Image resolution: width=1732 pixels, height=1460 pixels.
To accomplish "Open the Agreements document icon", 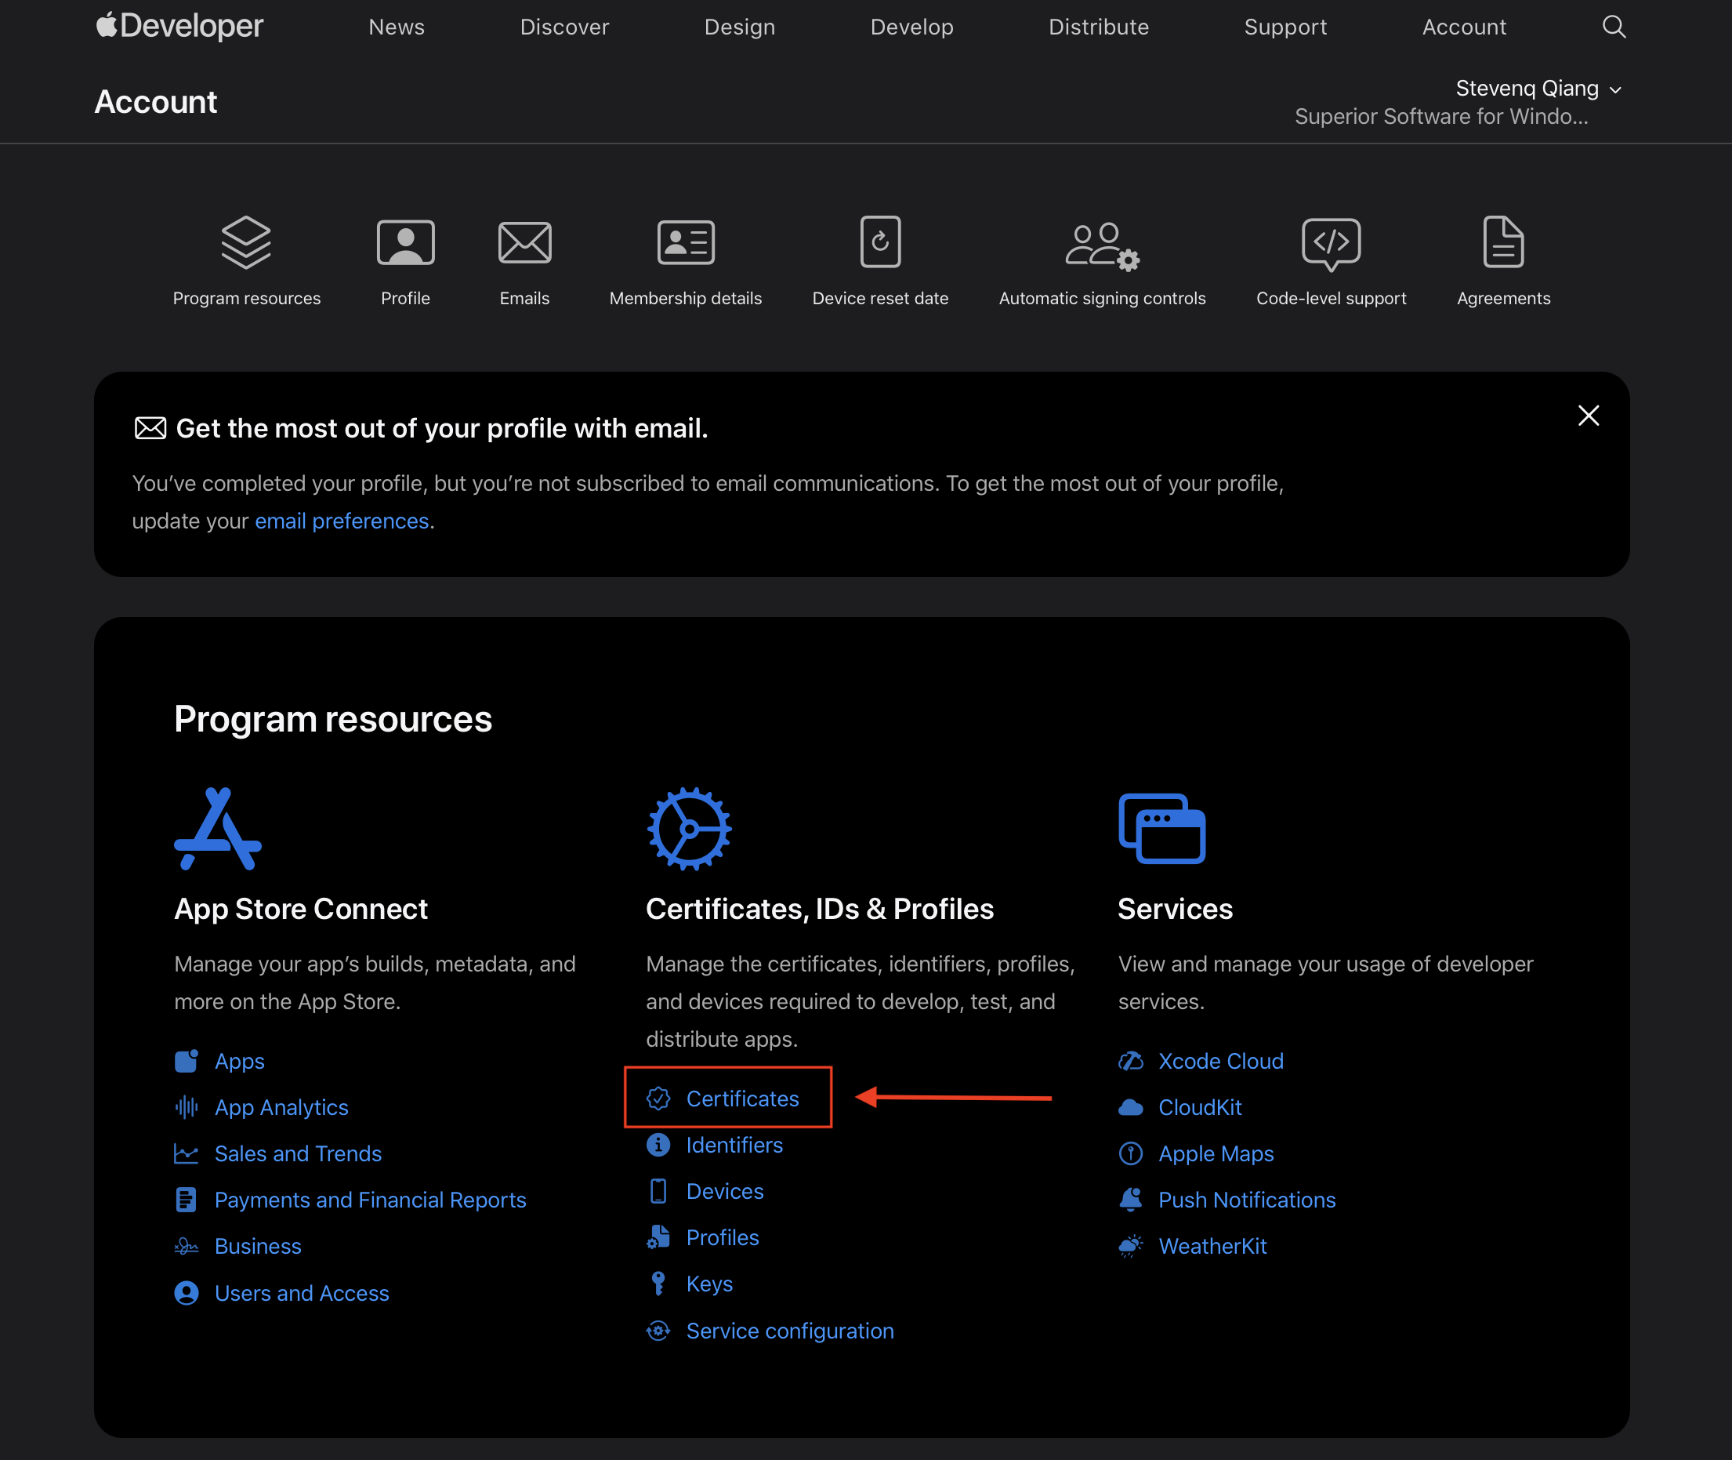I will tap(1504, 242).
